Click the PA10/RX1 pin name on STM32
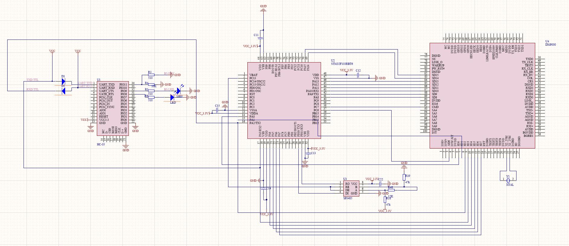The height and width of the screenshot is (246, 569). [312, 91]
